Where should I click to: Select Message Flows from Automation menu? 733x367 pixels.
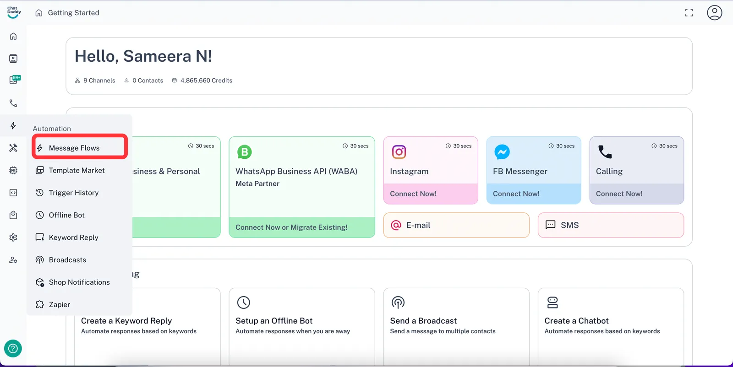click(74, 148)
